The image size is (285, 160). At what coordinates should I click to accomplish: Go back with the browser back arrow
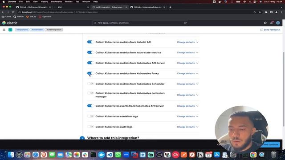[3, 12]
